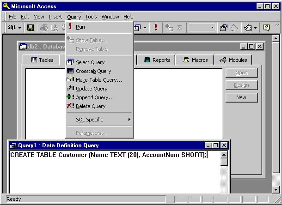Open the SQL view dropdown arrow

[19, 28]
